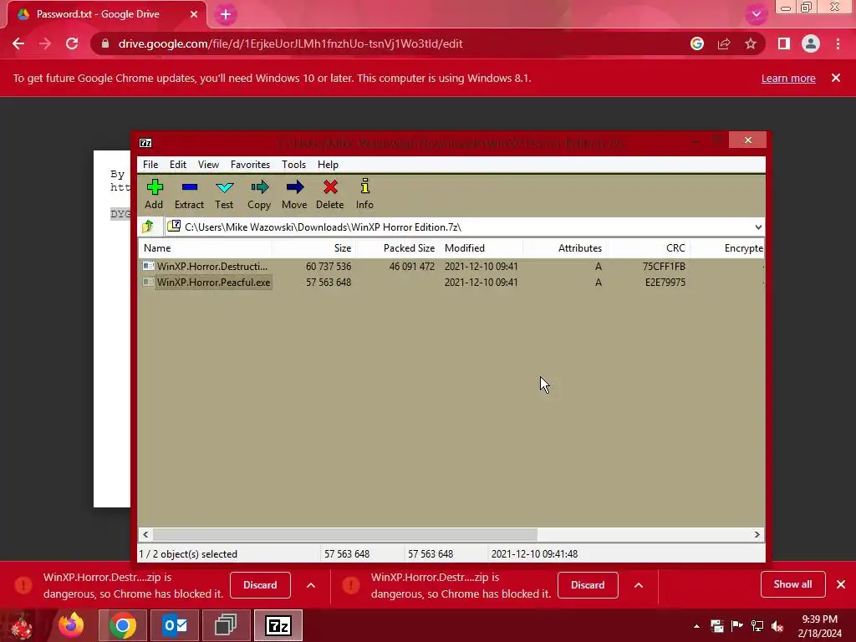Share this page icon
Screen dimensions: 856x642
(724, 43)
